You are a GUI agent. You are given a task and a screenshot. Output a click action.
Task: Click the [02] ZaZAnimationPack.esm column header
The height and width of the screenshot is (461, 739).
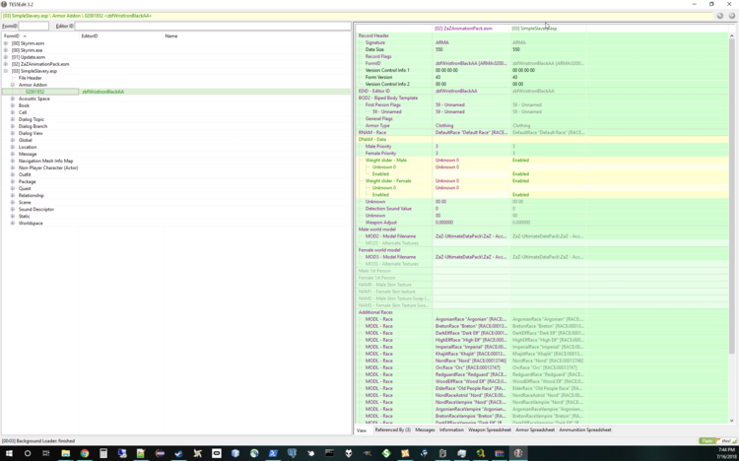(x=471, y=29)
